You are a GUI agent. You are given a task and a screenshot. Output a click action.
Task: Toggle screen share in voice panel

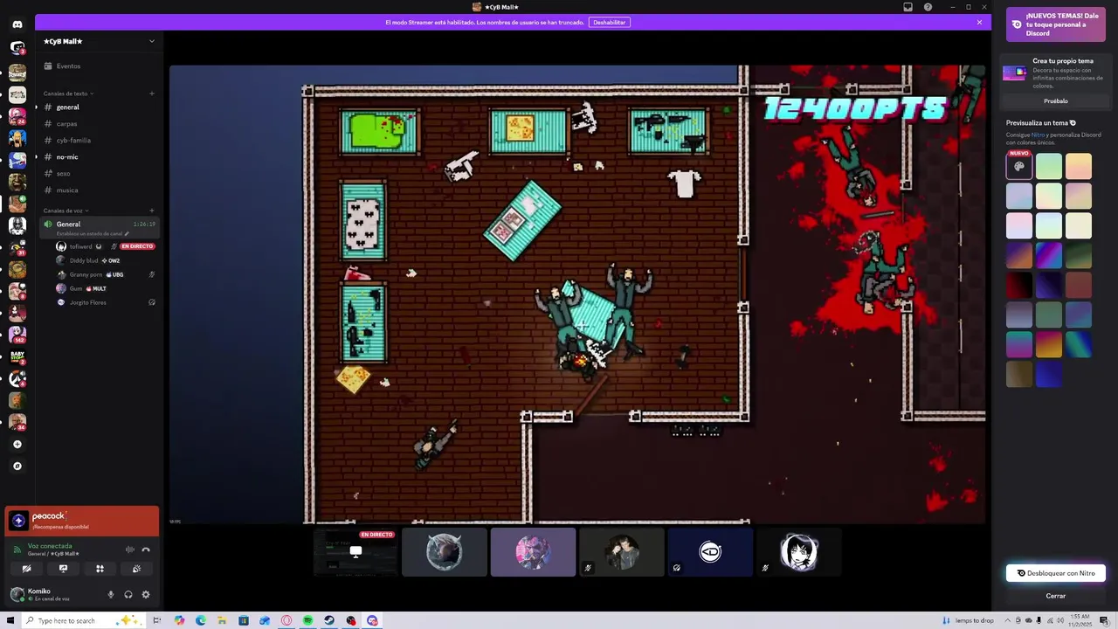[x=63, y=569]
